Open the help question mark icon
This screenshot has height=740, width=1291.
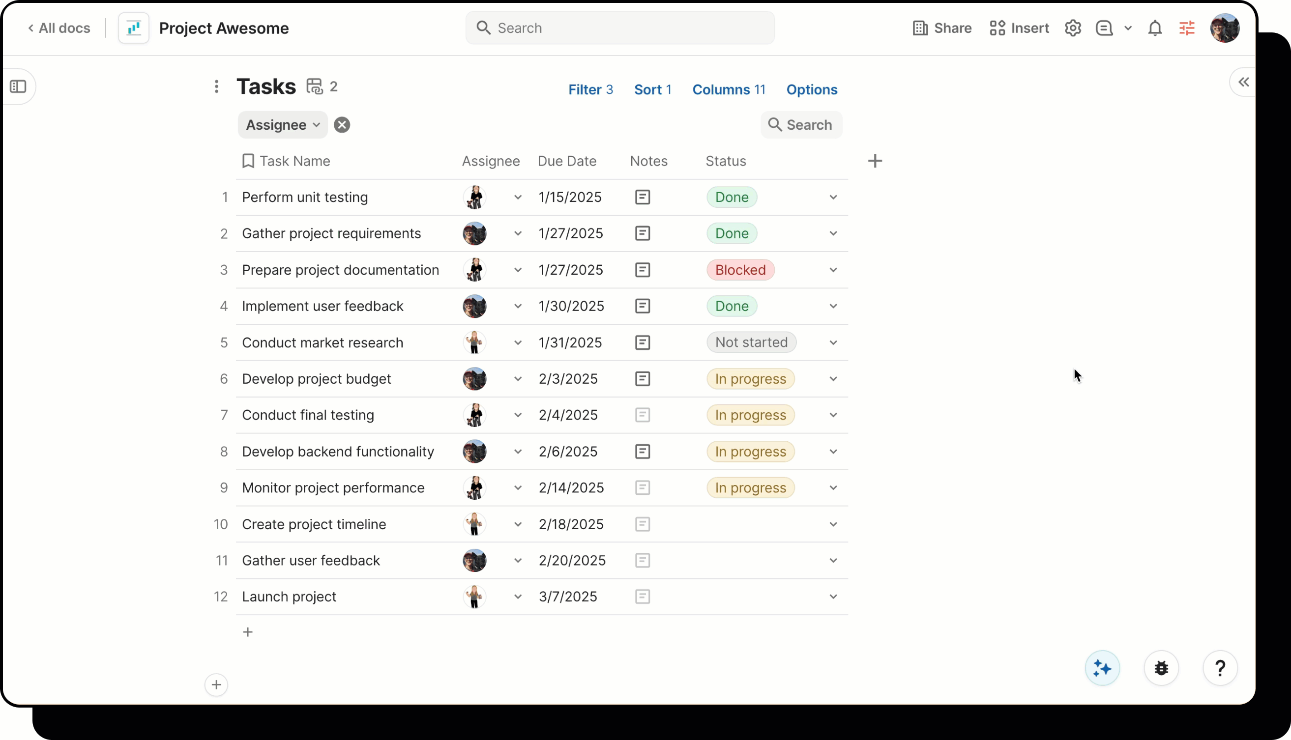point(1221,668)
